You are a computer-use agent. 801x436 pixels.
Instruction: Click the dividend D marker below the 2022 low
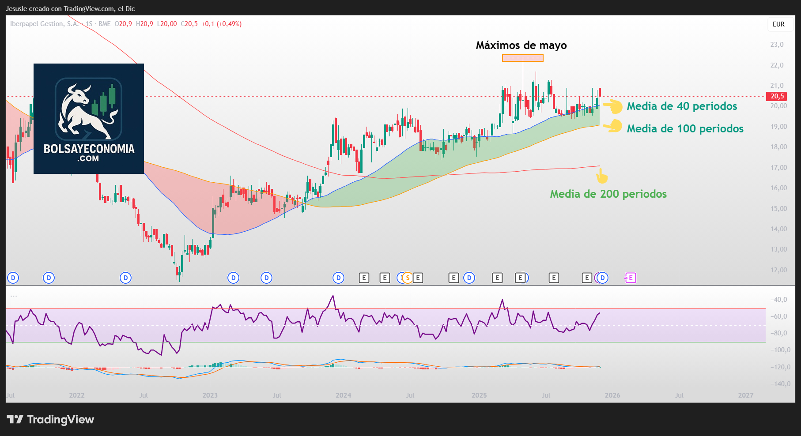pyautogui.click(x=126, y=278)
